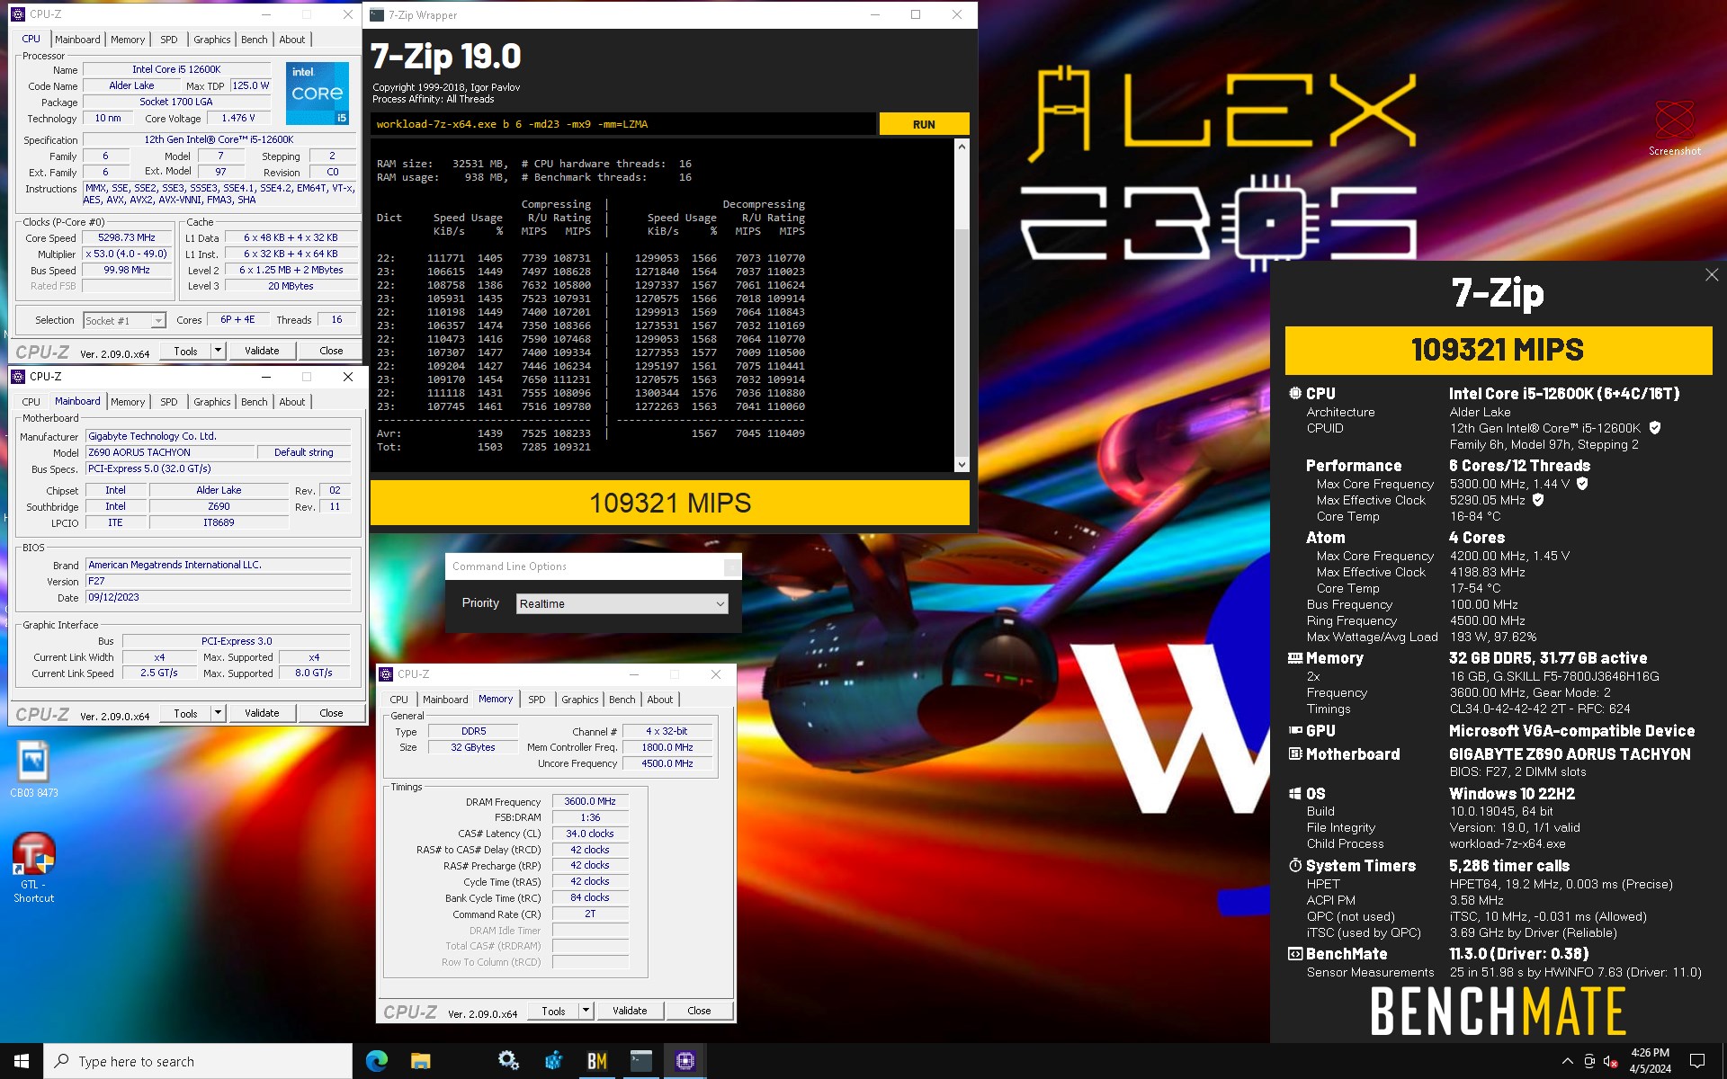Click the Z690 AORUS TACHYON model field
This screenshot has height=1079, width=1727.
pos(169,452)
